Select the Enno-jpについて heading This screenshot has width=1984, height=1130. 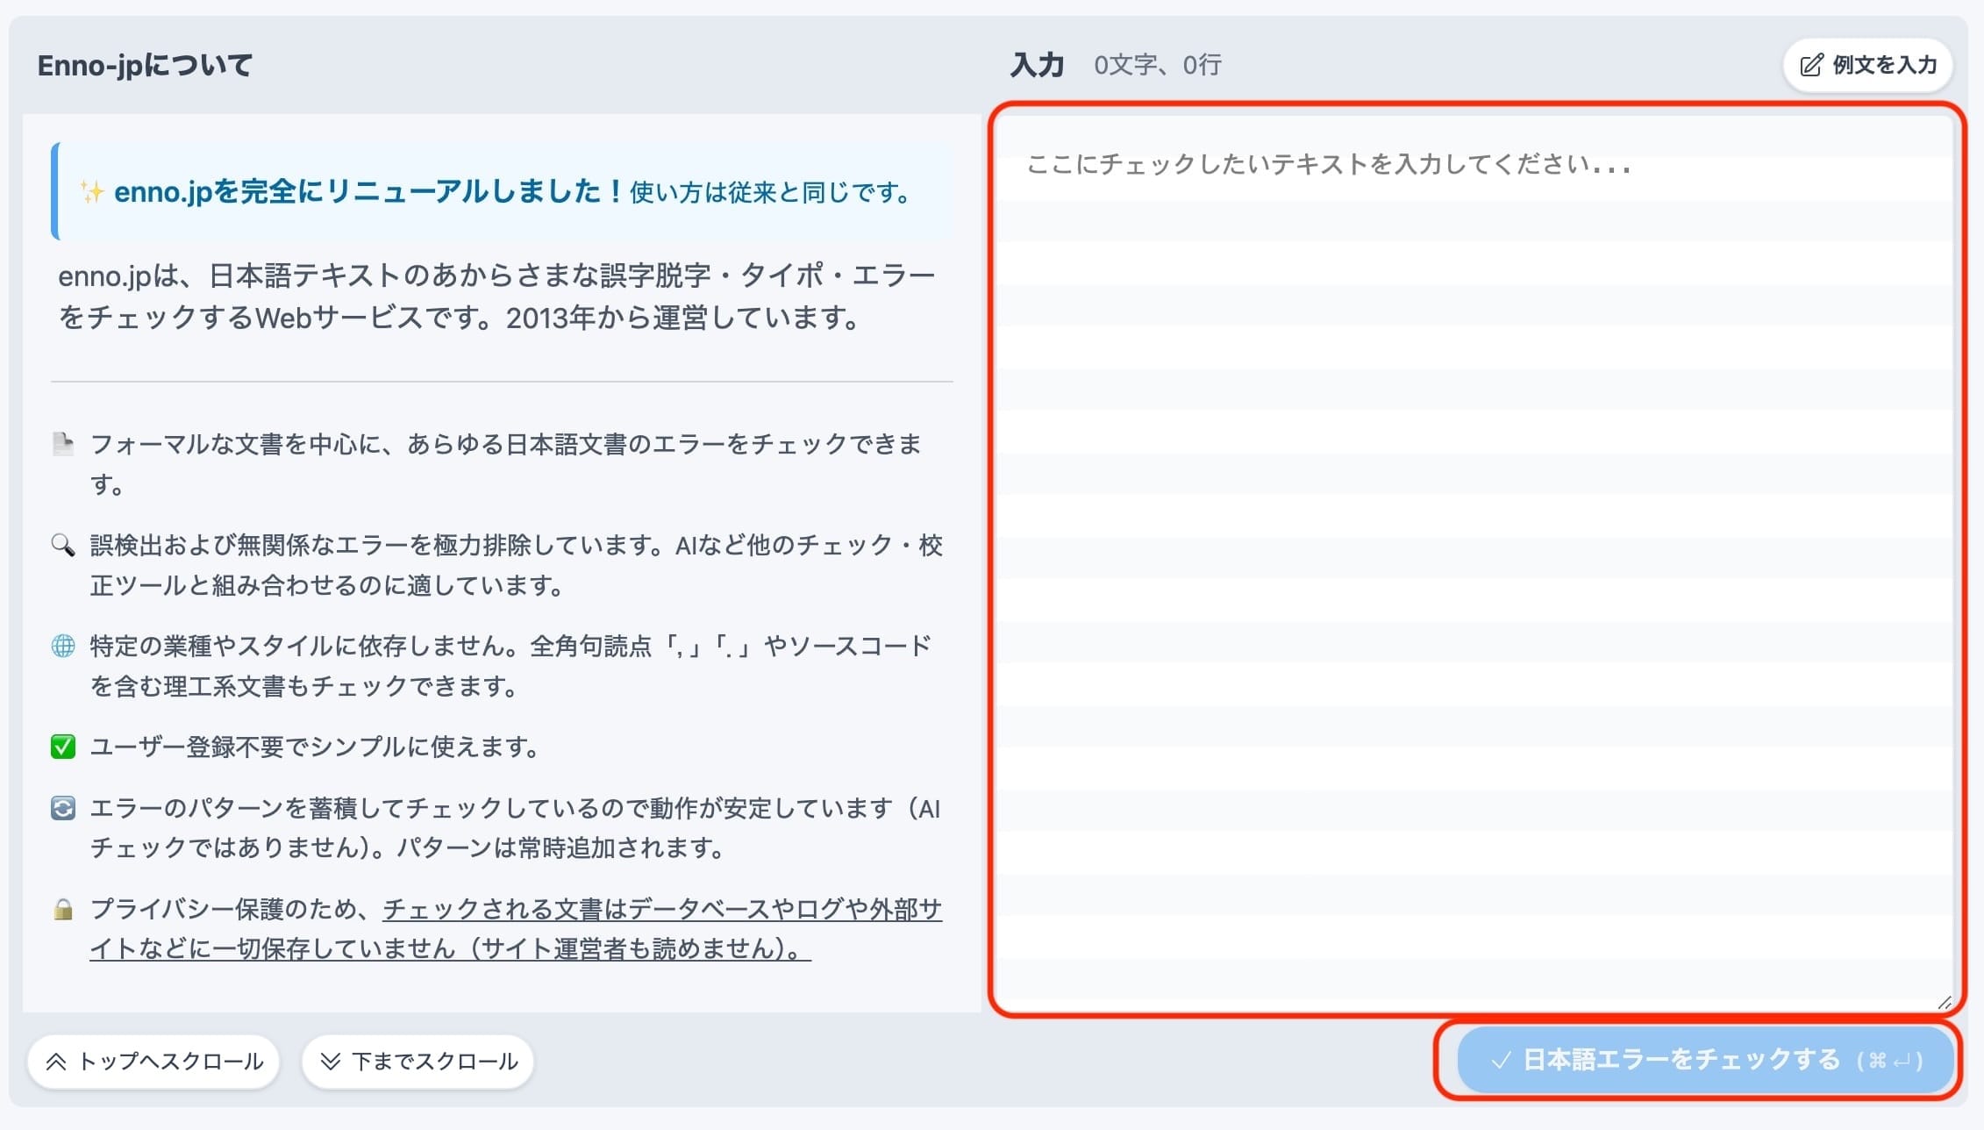point(143,64)
